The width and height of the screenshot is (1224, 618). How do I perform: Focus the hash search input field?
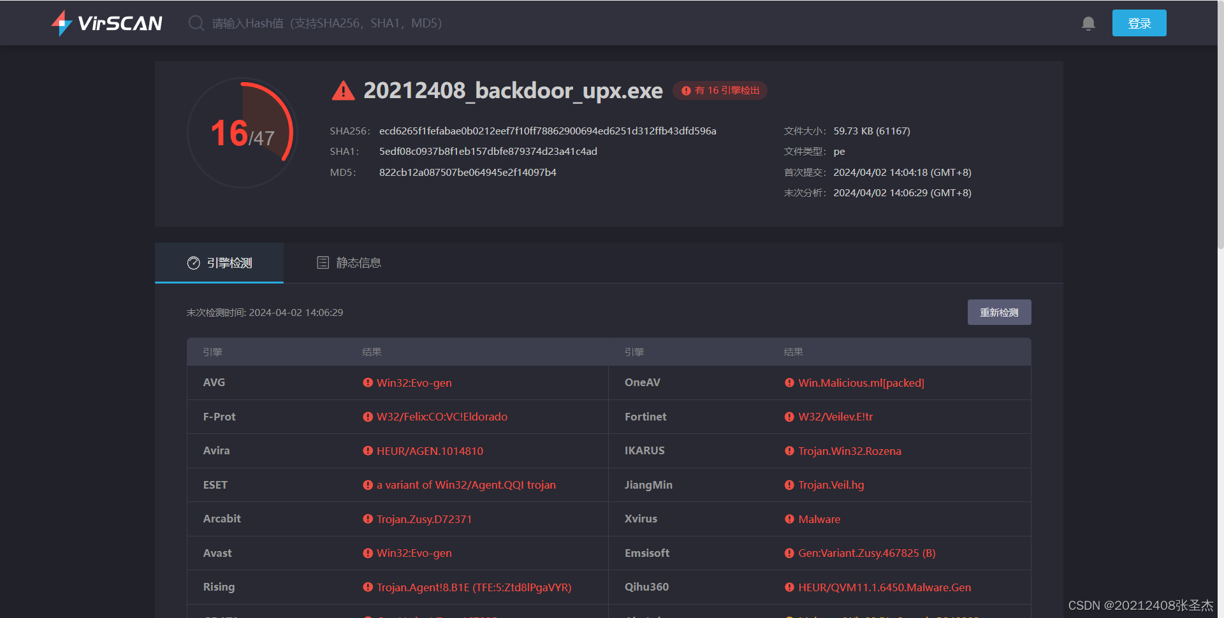(x=327, y=24)
